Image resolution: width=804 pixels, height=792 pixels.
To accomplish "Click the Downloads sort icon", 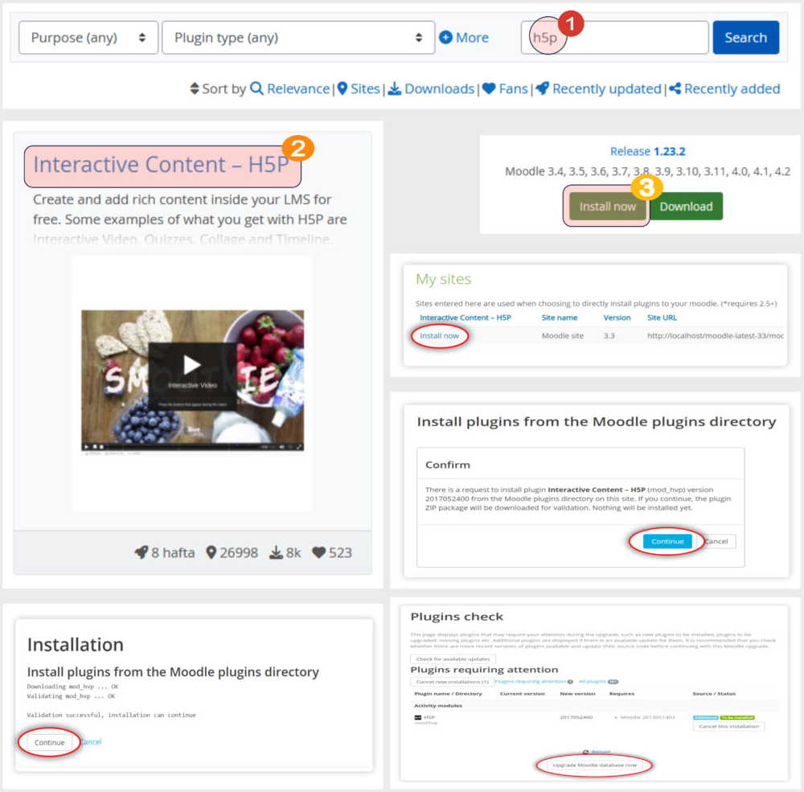I will click(x=394, y=88).
